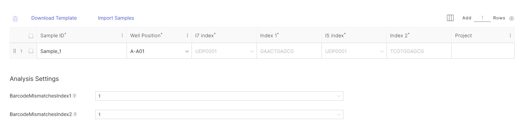The height and width of the screenshot is (129, 521).
Task: Click BarcodeMismatchesIndex2 help icon
Action: click(x=75, y=114)
